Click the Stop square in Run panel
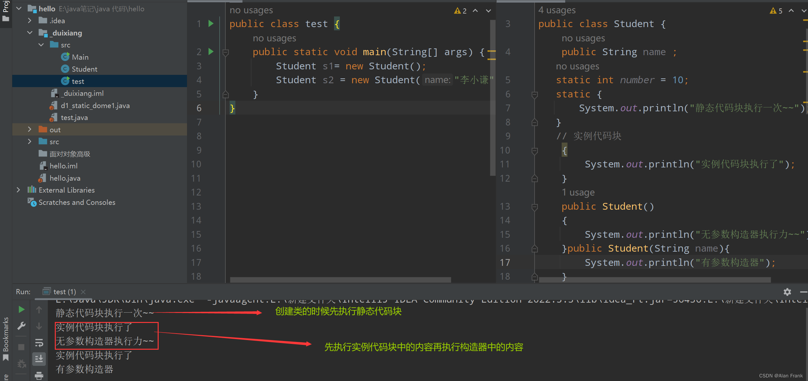The width and height of the screenshot is (808, 381). click(x=21, y=347)
